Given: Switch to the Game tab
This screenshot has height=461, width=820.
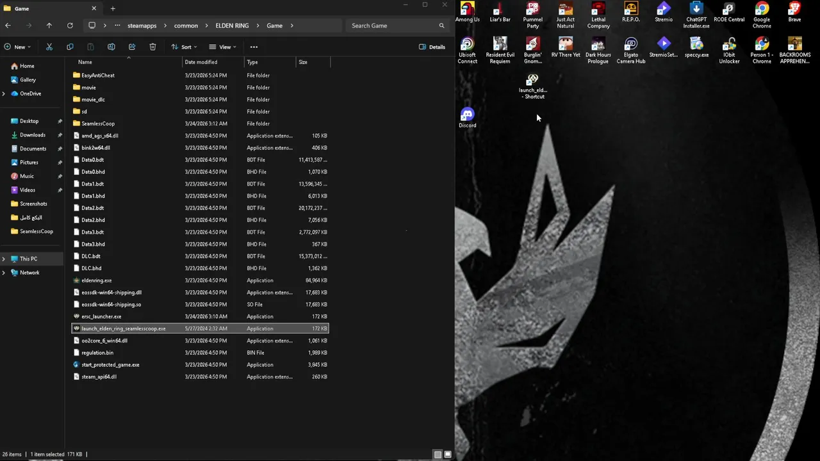Looking at the screenshot, I should pyautogui.click(x=51, y=8).
